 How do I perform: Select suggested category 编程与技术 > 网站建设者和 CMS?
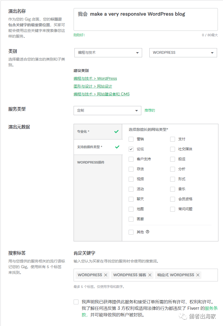[x=101, y=94]
